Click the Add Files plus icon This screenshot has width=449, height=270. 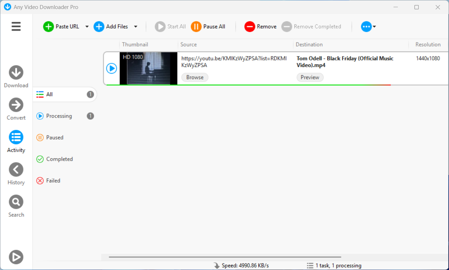click(99, 27)
